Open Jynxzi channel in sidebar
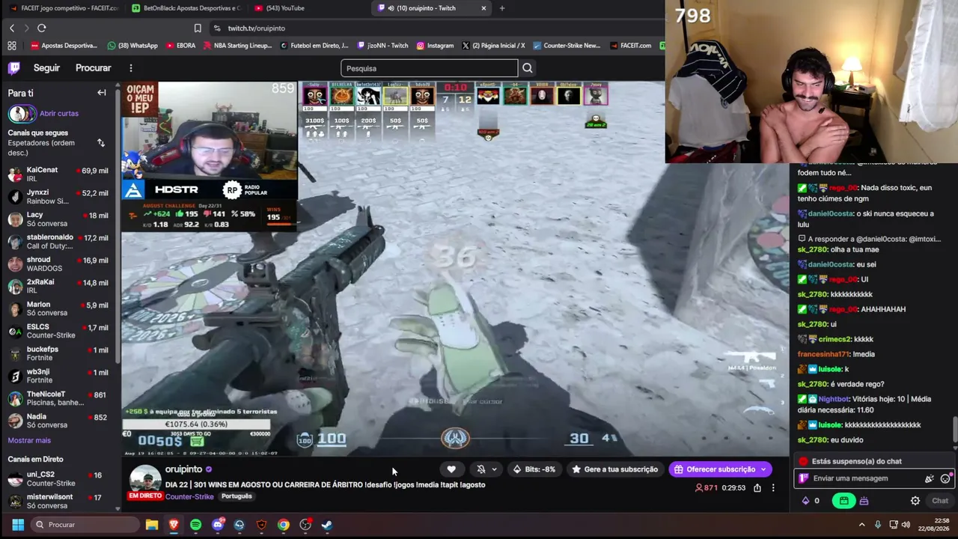 (60, 197)
